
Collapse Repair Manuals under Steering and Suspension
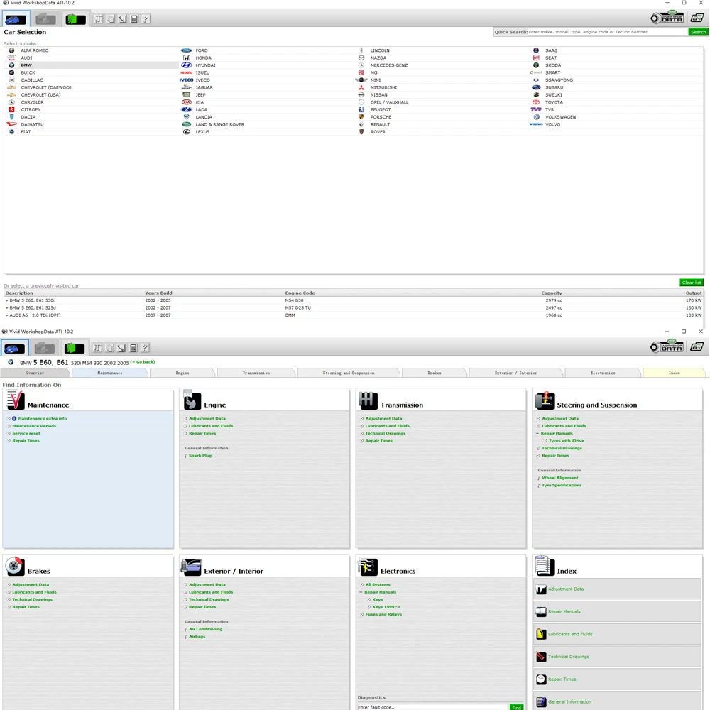click(x=537, y=433)
